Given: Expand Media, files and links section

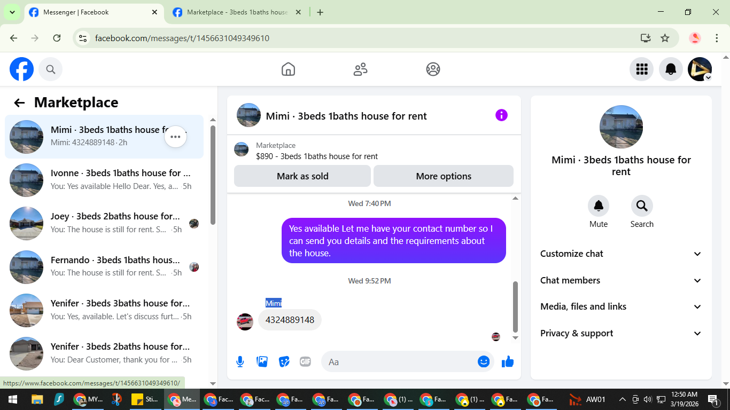Looking at the screenshot, I should click(621, 306).
